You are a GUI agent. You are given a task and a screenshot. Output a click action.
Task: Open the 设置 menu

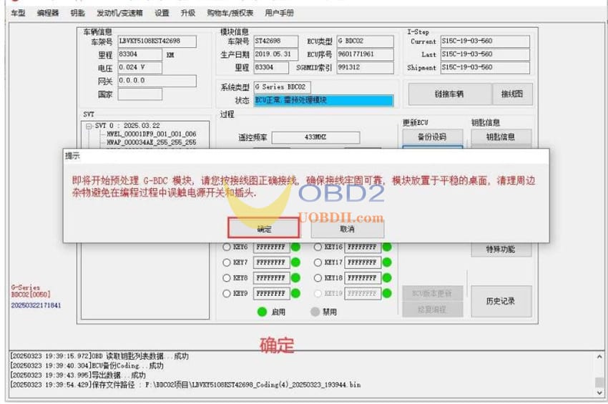point(162,13)
